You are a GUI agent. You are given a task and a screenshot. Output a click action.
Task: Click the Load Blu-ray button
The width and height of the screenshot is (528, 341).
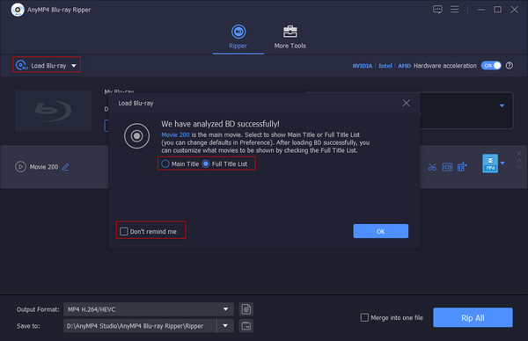pyautogui.click(x=47, y=65)
